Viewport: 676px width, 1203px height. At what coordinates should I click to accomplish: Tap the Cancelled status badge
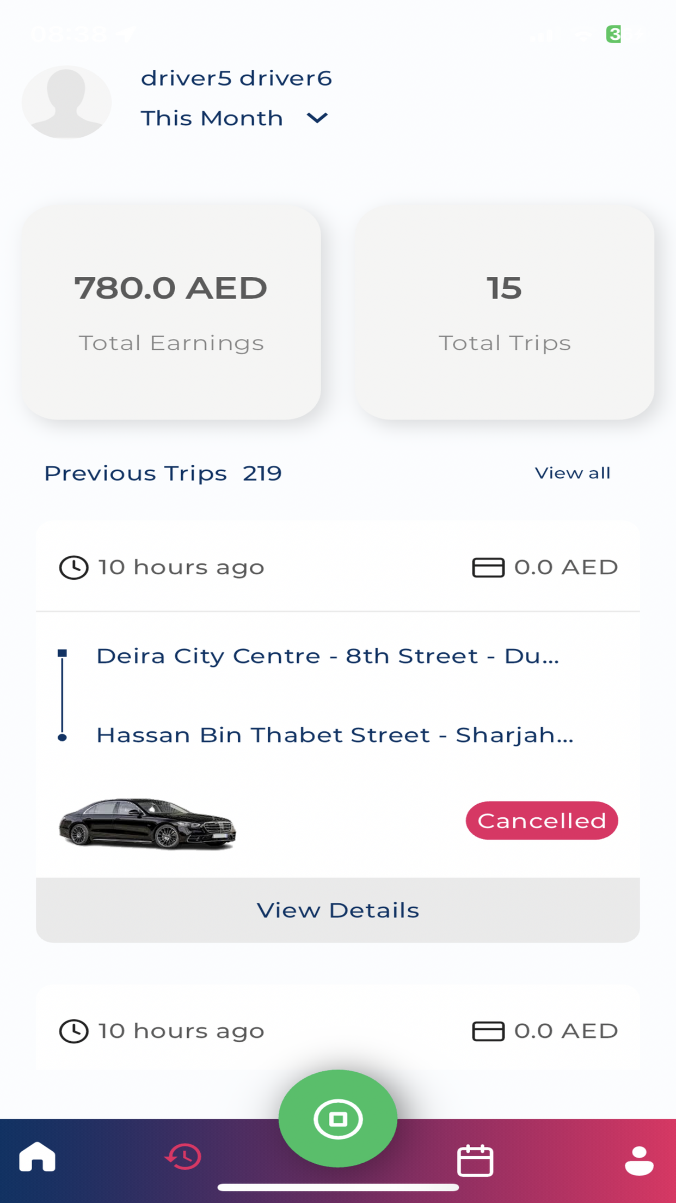click(x=542, y=821)
